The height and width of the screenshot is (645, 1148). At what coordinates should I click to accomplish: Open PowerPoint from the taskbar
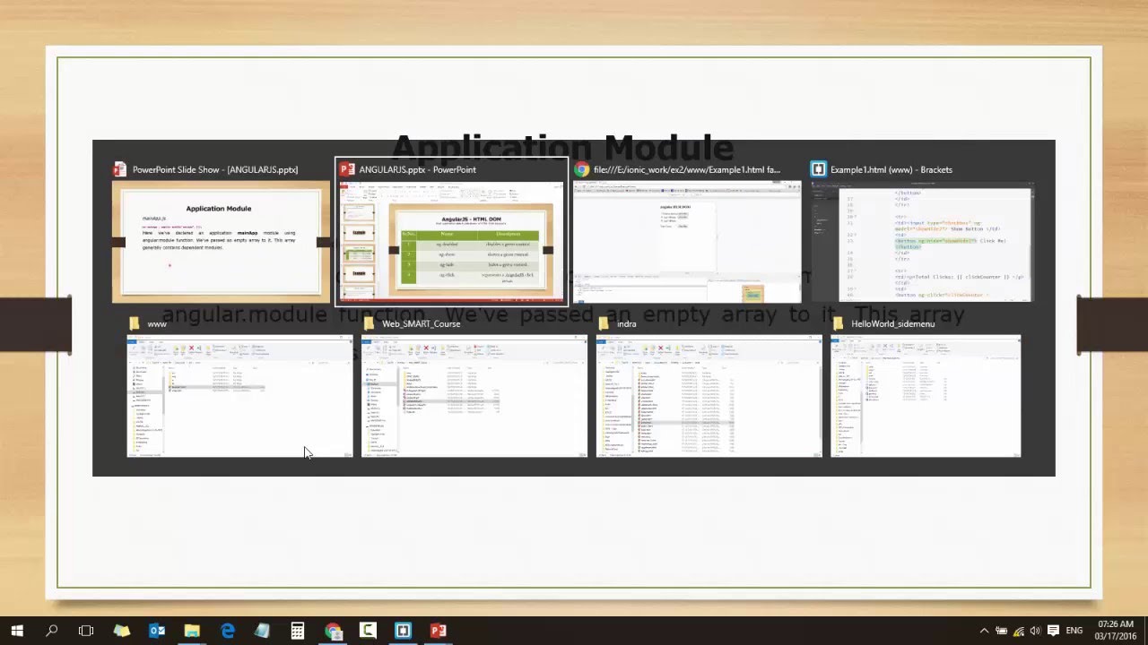438,631
